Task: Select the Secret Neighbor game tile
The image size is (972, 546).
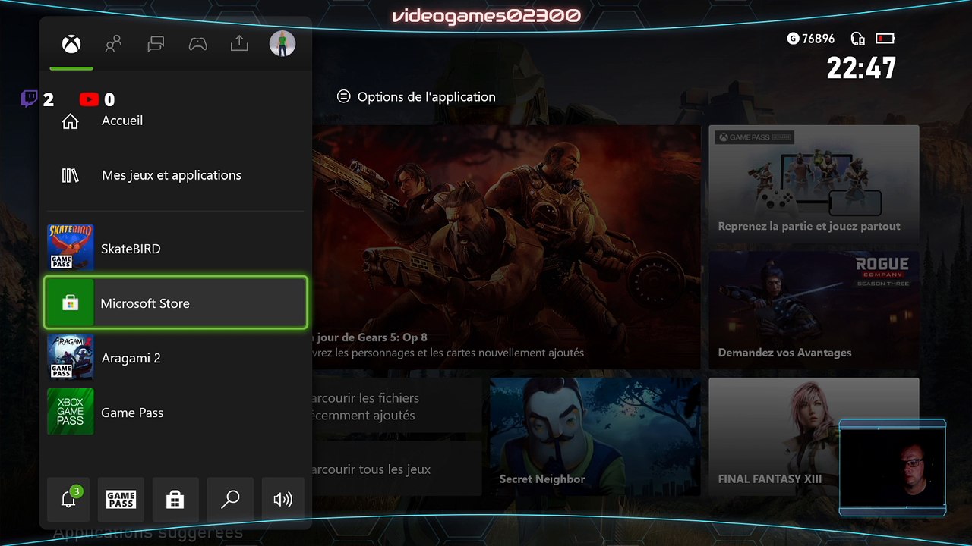Action: click(x=595, y=437)
